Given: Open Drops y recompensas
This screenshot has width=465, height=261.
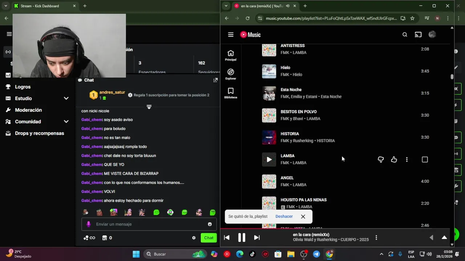Looking at the screenshot, I should coord(39,133).
